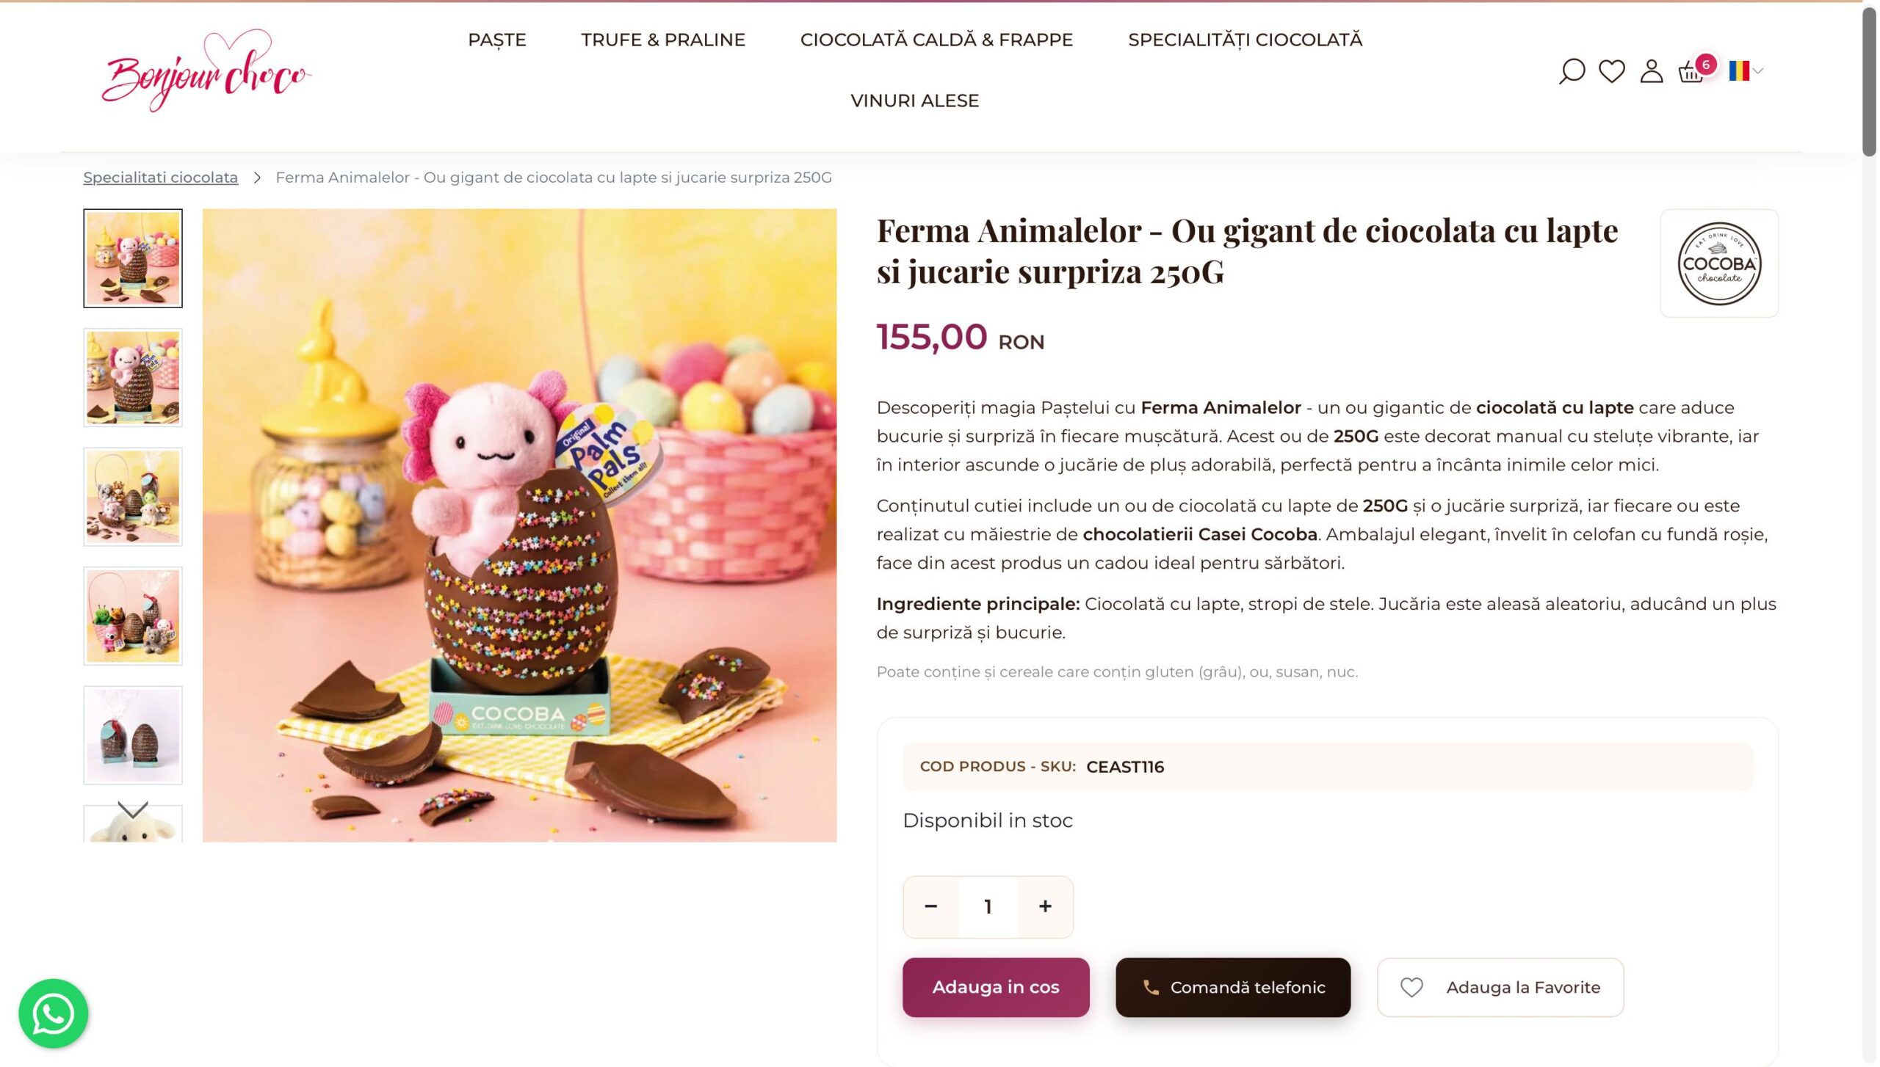This screenshot has width=1880, height=1067.
Task: Expand more product thumbnails with the down arrow
Action: click(x=132, y=811)
